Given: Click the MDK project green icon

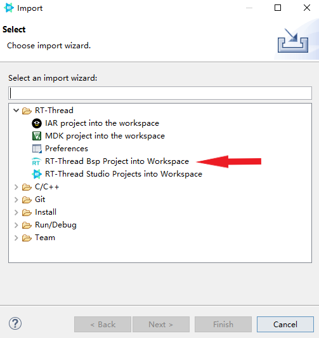Looking at the screenshot, I should pyautogui.click(x=37, y=136).
